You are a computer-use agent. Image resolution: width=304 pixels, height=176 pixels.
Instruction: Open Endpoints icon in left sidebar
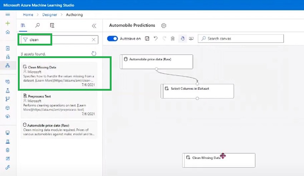[x=8, y=116]
